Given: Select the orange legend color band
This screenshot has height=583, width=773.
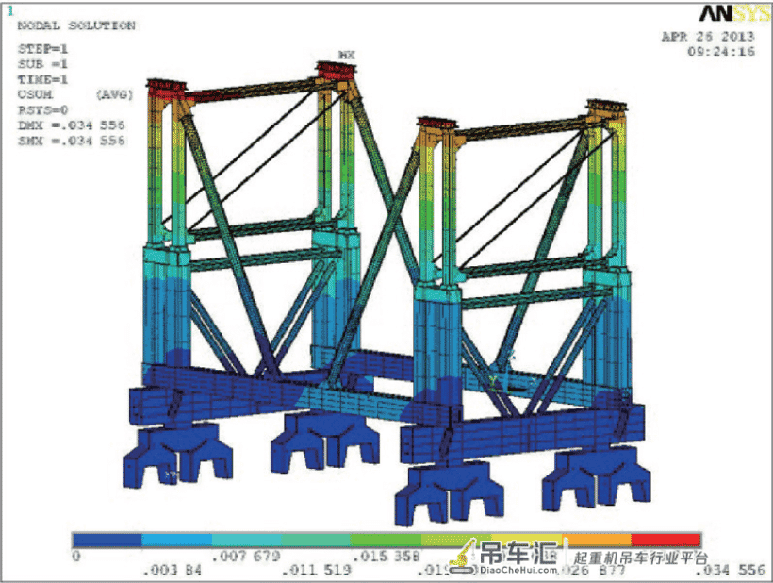Looking at the screenshot, I should click(596, 540).
